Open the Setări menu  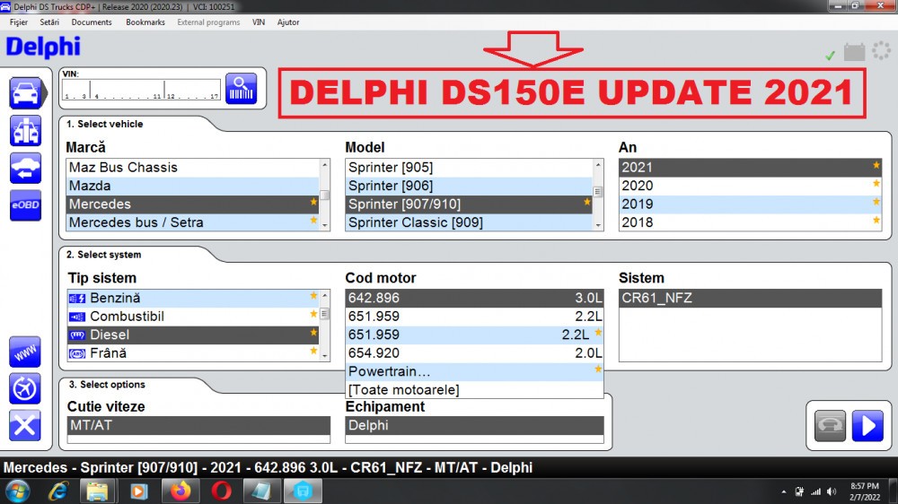49,22
